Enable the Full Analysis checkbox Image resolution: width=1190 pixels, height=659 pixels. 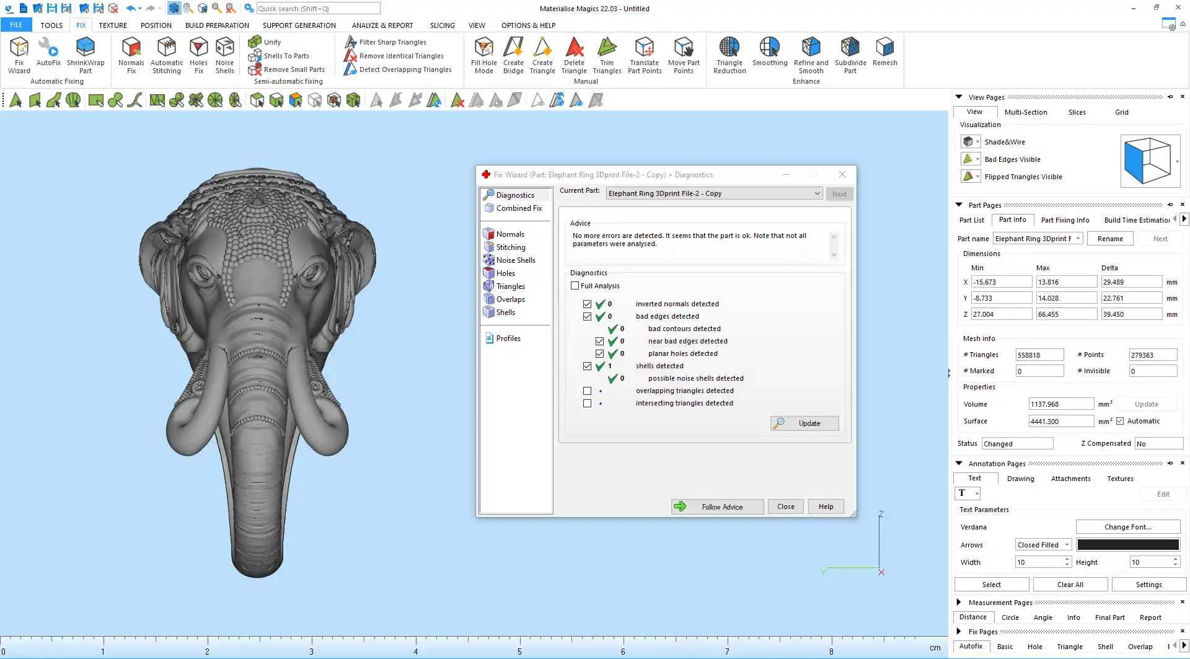tap(575, 286)
